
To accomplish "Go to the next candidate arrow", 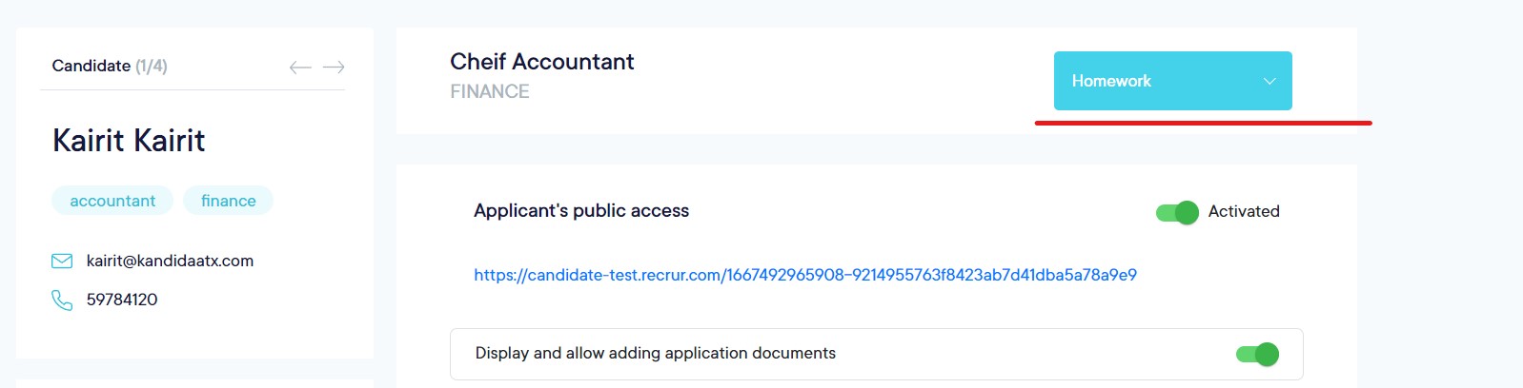I will point(334,67).
